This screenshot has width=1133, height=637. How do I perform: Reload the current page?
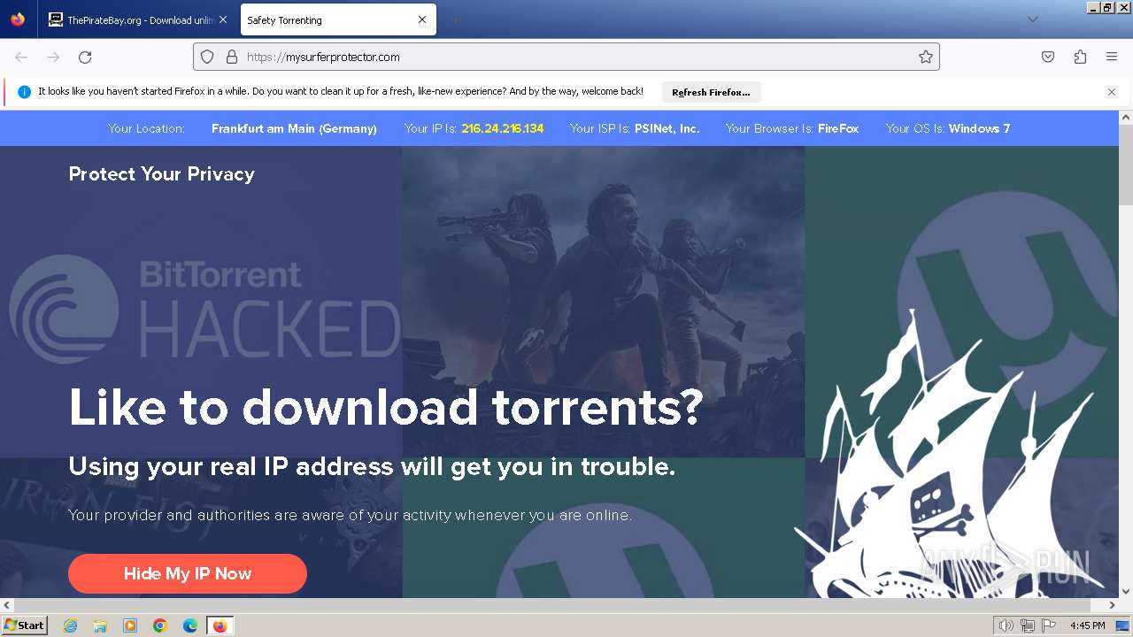[85, 57]
